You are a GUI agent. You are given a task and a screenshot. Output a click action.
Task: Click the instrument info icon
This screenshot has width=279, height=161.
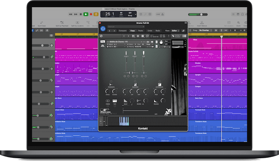coord(152,42)
